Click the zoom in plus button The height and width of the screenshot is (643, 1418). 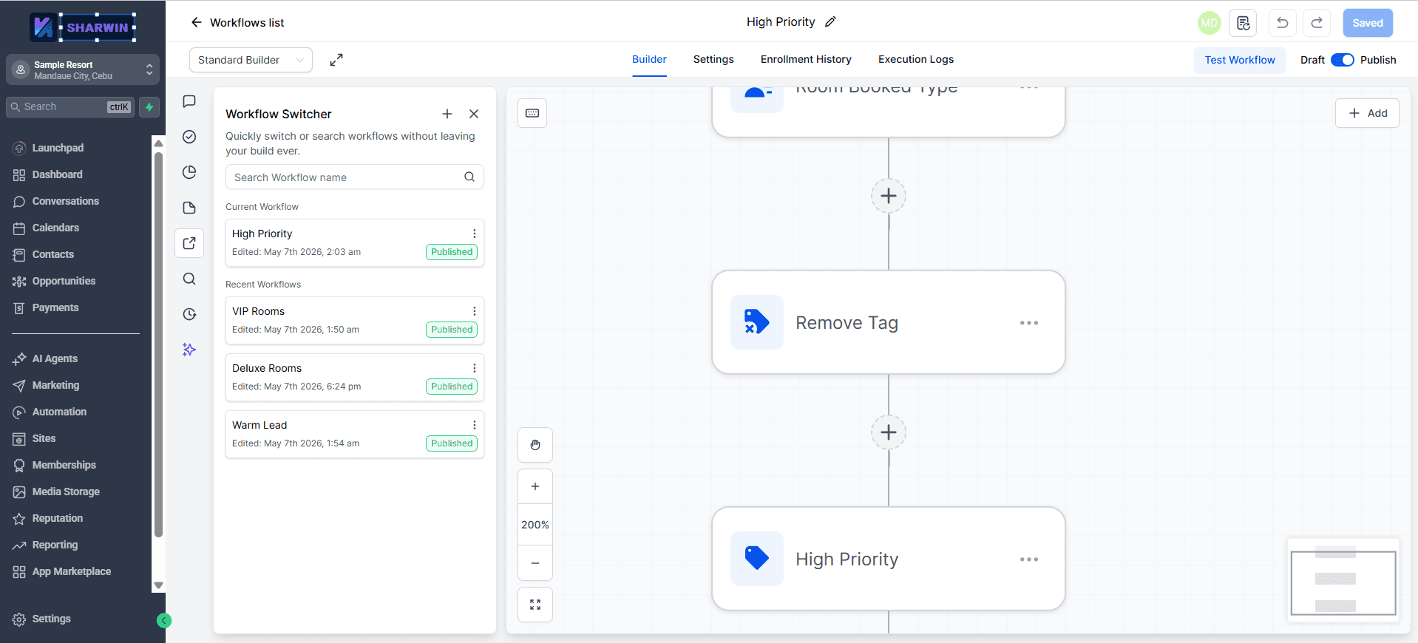(x=535, y=486)
